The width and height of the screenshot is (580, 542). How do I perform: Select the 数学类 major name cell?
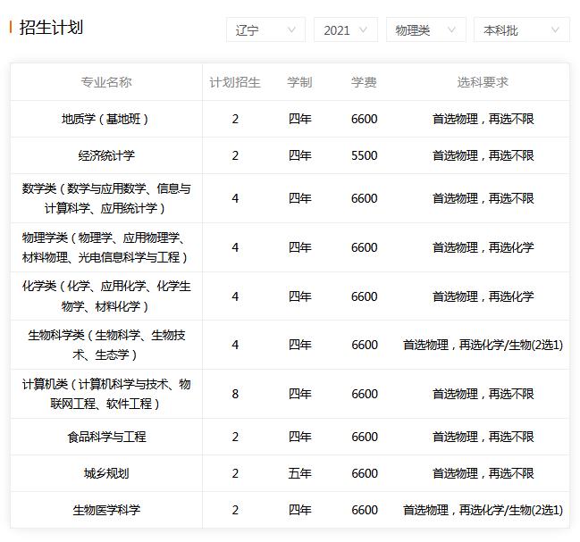click(x=106, y=198)
